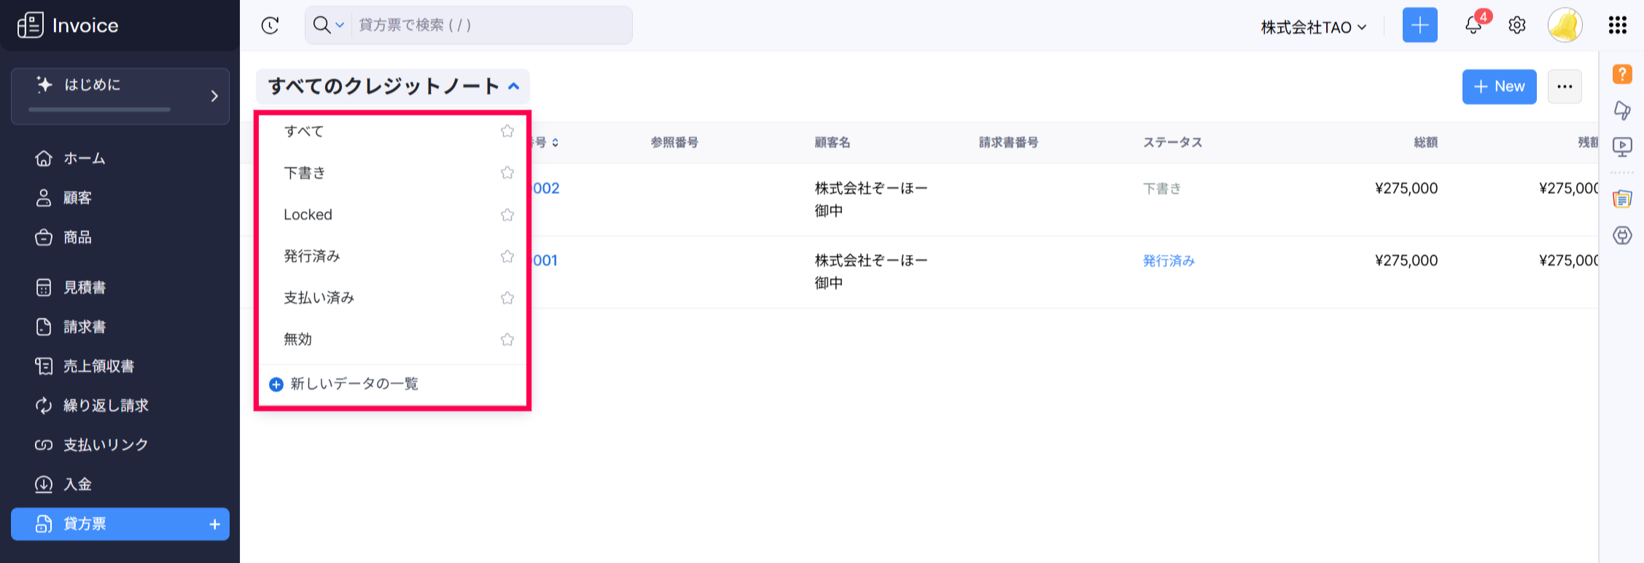
Task: Open the apps grid launcher
Action: [1617, 26]
